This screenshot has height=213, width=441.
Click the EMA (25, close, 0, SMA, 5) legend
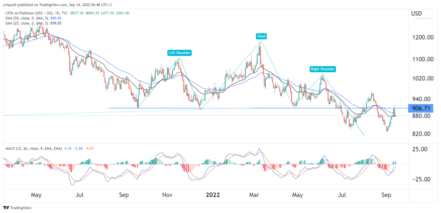click(26, 23)
